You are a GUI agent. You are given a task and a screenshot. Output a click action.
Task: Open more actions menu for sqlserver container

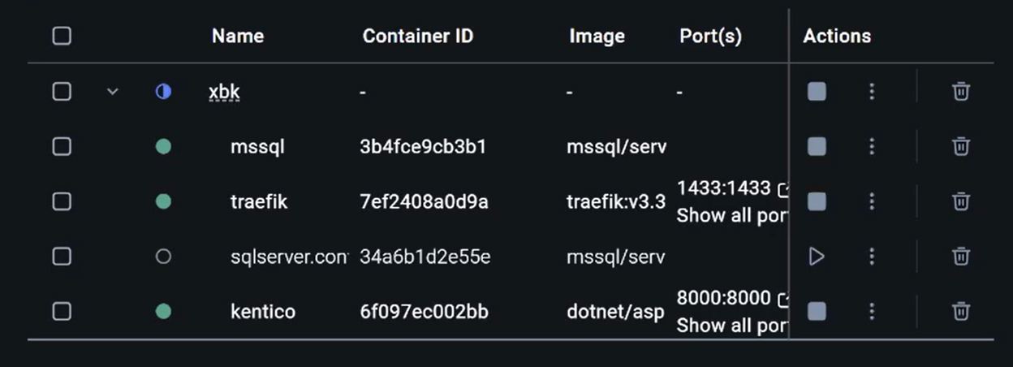coord(872,257)
